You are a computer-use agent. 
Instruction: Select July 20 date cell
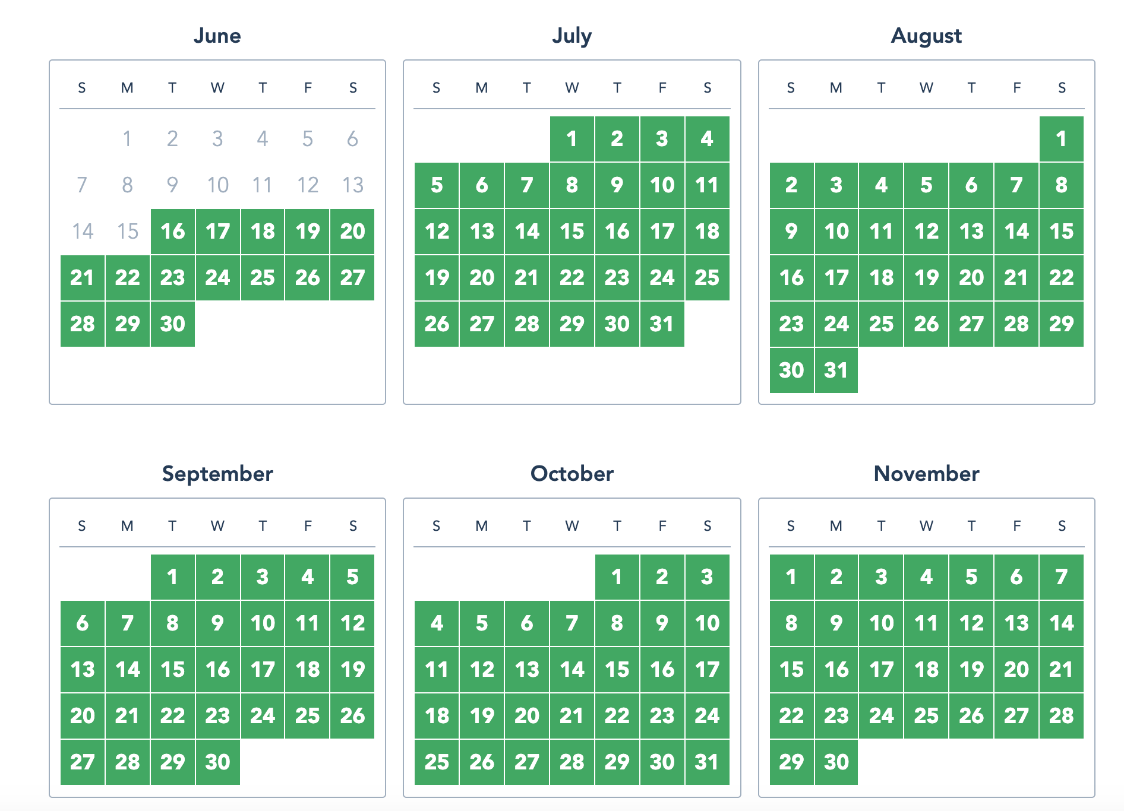pyautogui.click(x=482, y=277)
